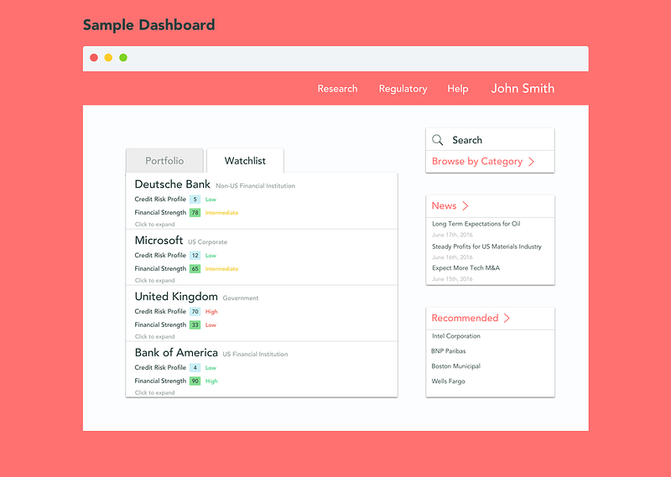Expand United Kingdom via Click to expand
671x477 pixels.
pyautogui.click(x=154, y=336)
